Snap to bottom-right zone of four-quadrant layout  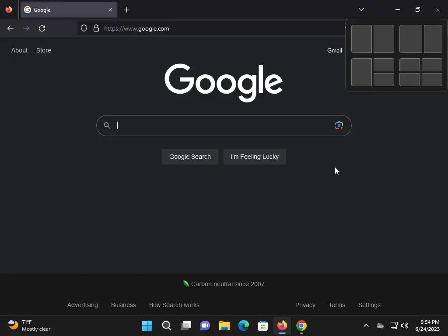coord(432,80)
